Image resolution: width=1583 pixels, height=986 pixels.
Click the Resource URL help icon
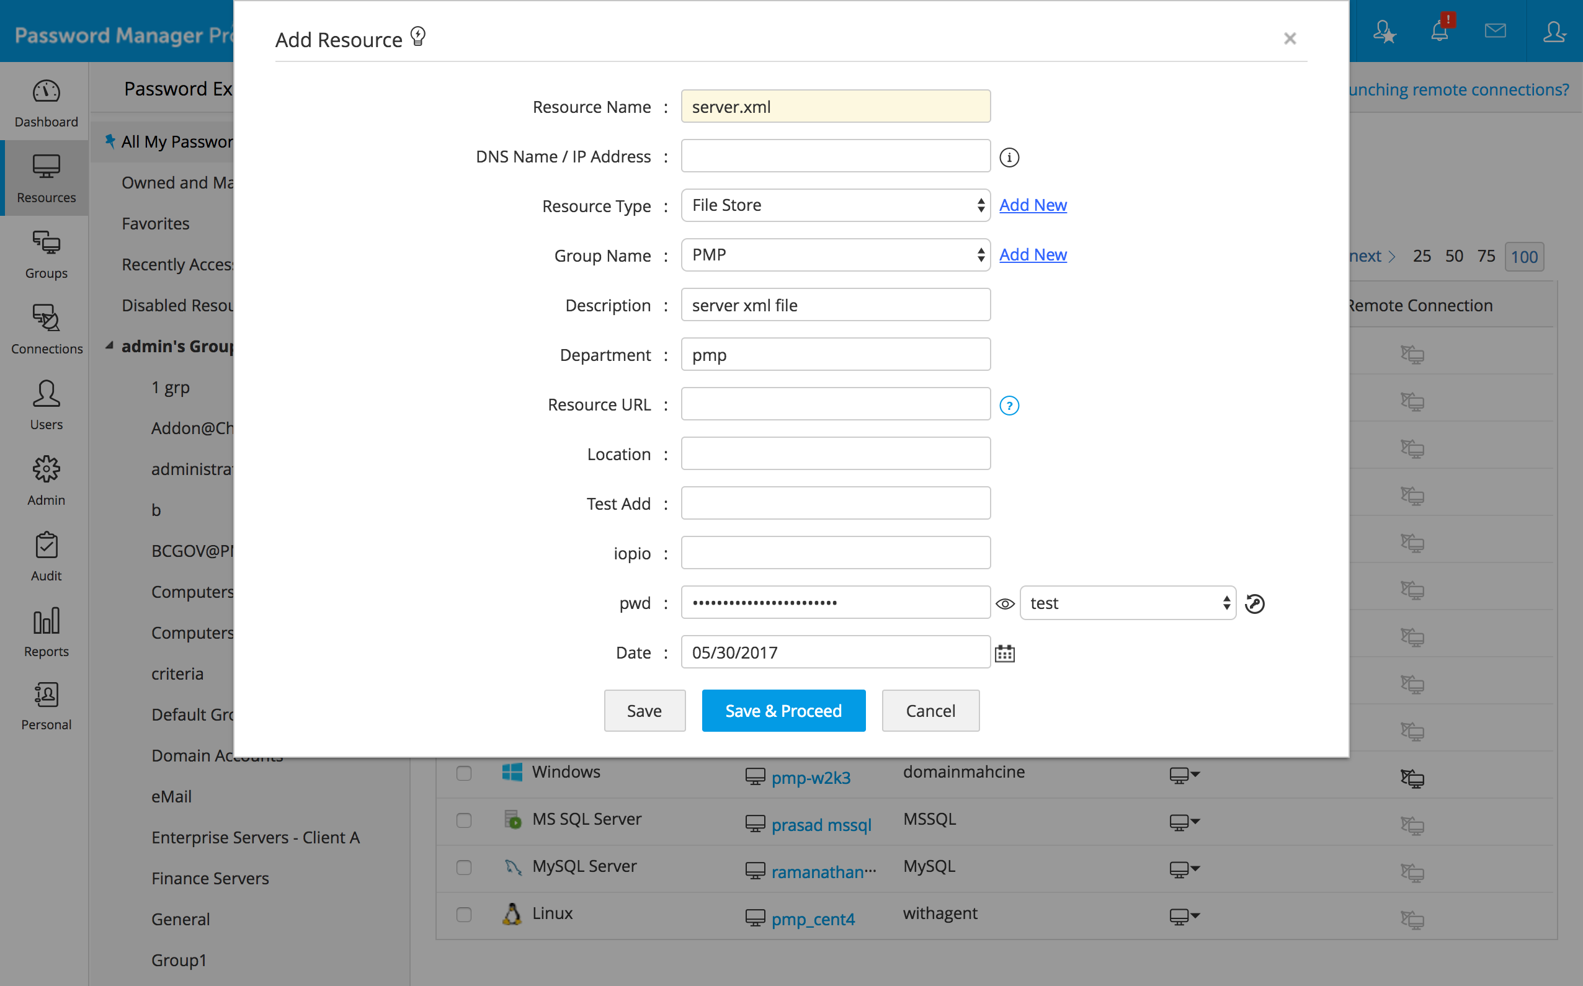(1009, 406)
